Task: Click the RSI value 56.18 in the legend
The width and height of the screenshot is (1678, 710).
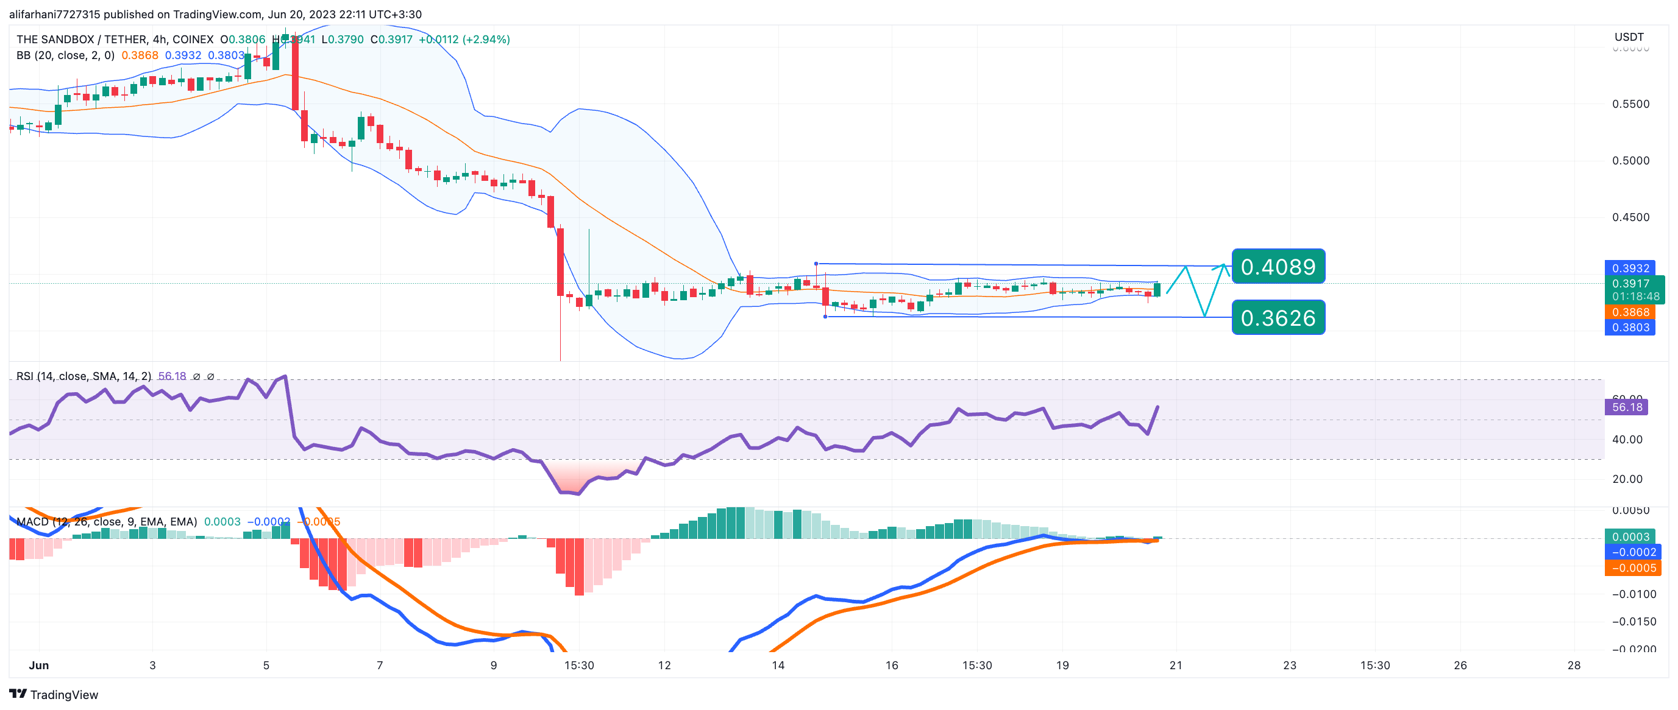Action: 172,376
